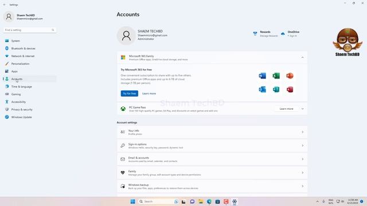The width and height of the screenshot is (367, 206).
Task: Collapse the Microsoft 365 Family section
Action: 302,57
